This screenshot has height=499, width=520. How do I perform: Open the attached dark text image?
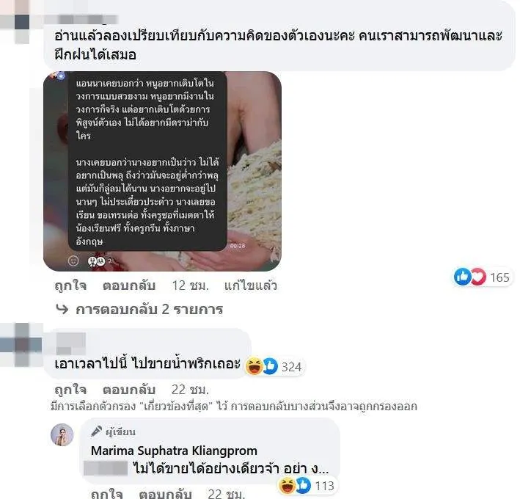coord(163,171)
